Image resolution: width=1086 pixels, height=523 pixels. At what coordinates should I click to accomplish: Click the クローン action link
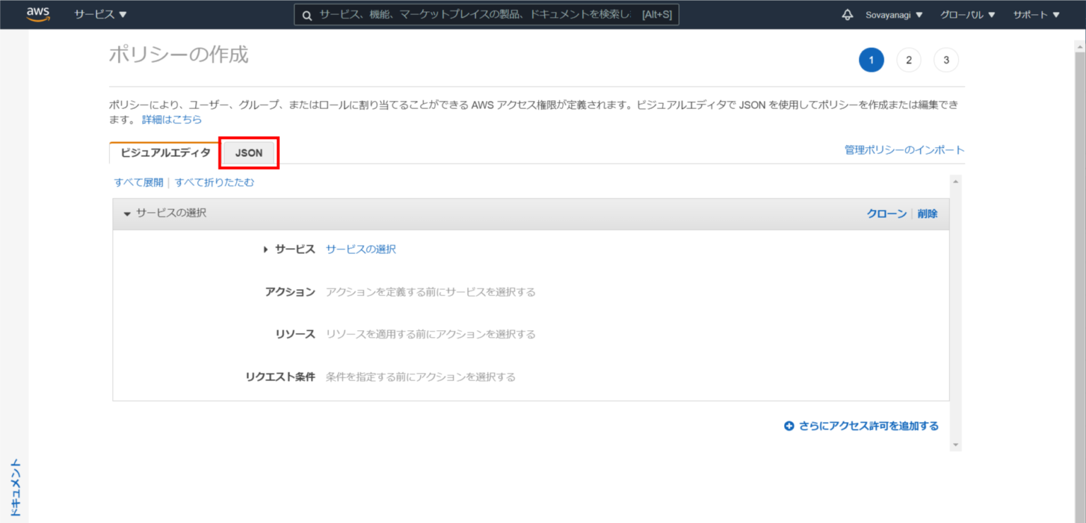(x=886, y=213)
